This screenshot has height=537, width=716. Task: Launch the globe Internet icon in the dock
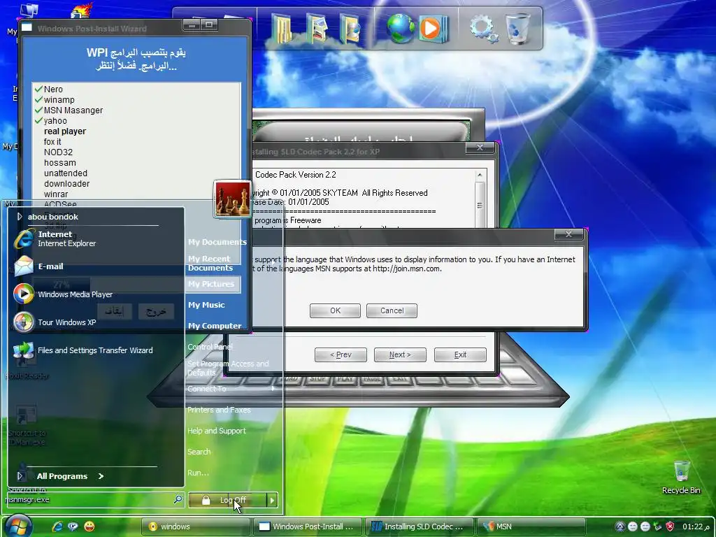tap(400, 28)
